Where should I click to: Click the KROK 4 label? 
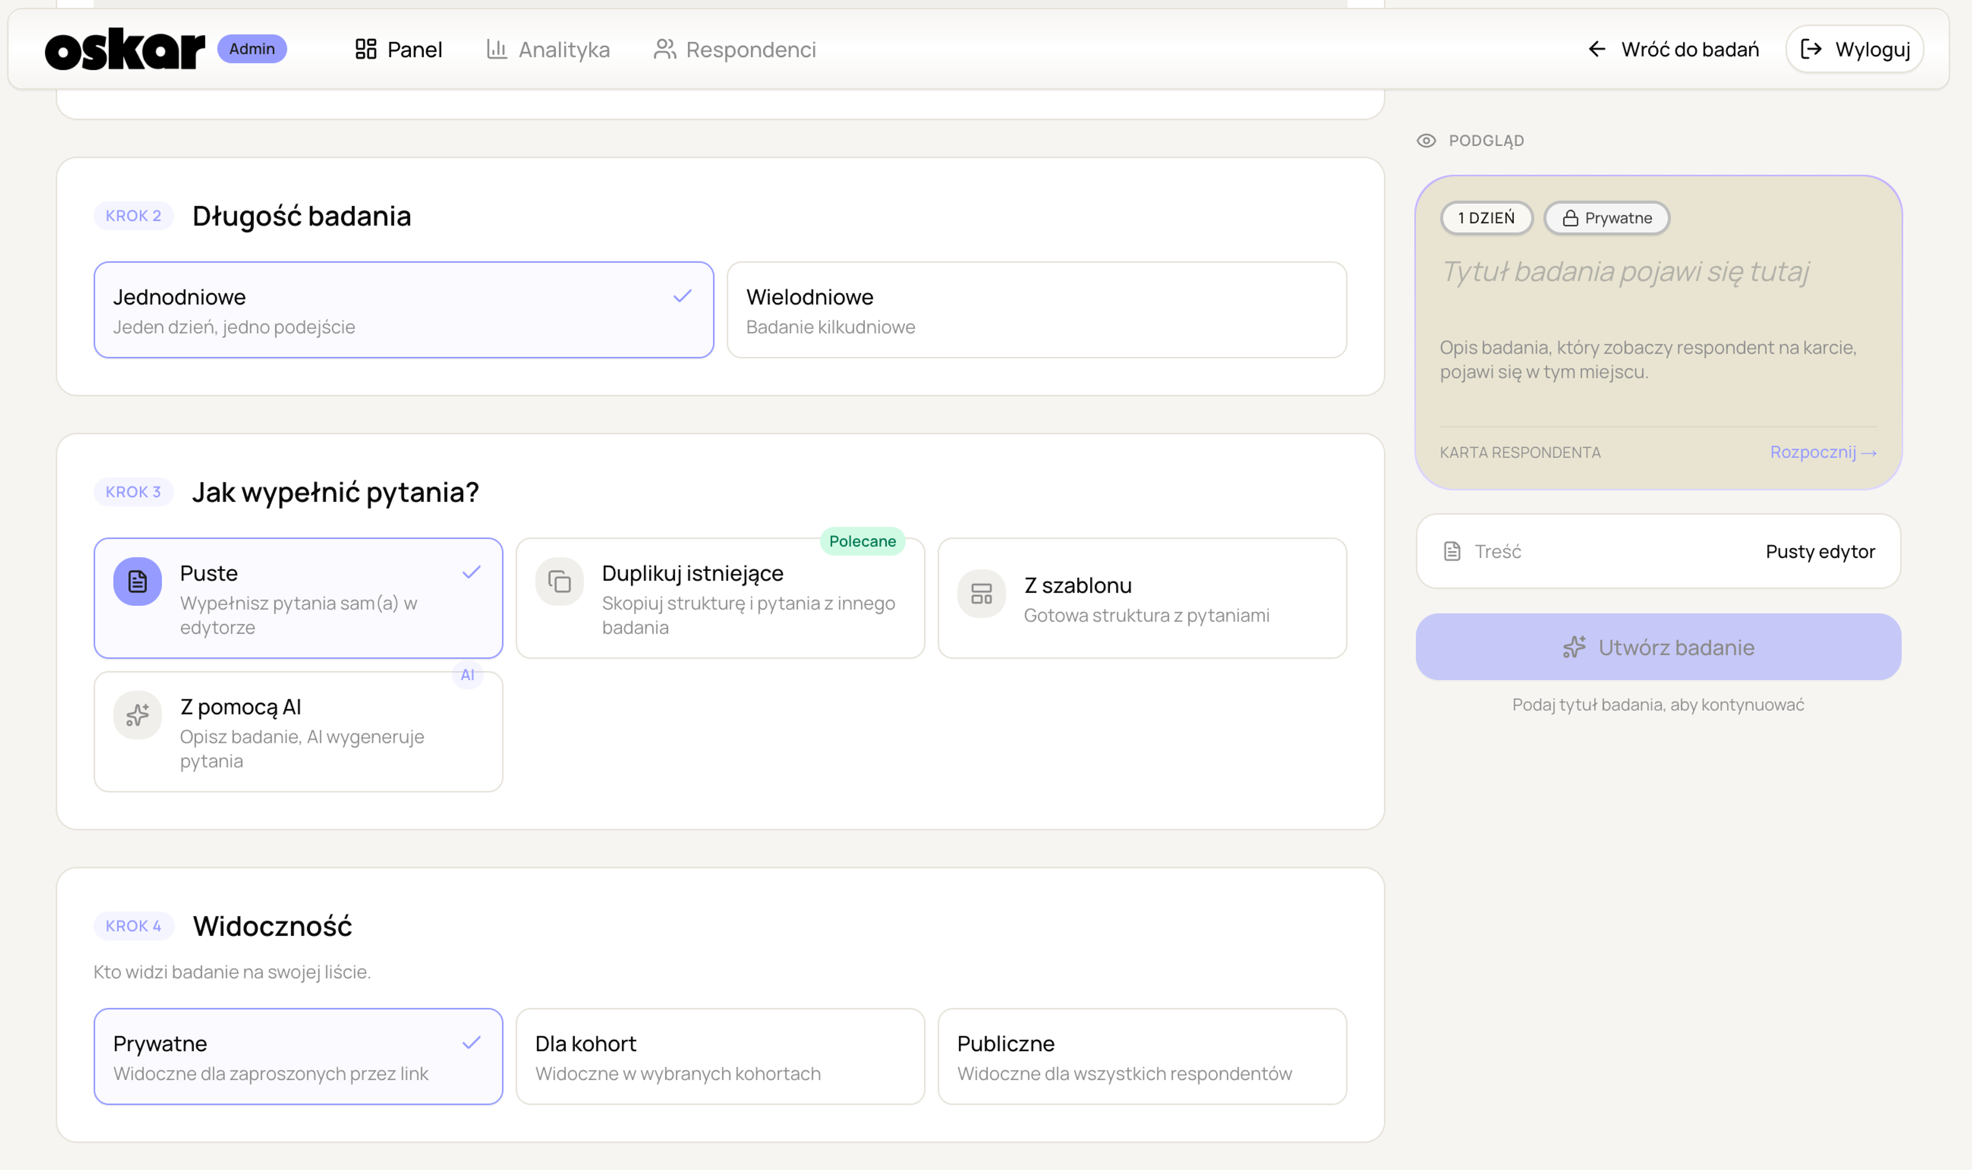(133, 926)
